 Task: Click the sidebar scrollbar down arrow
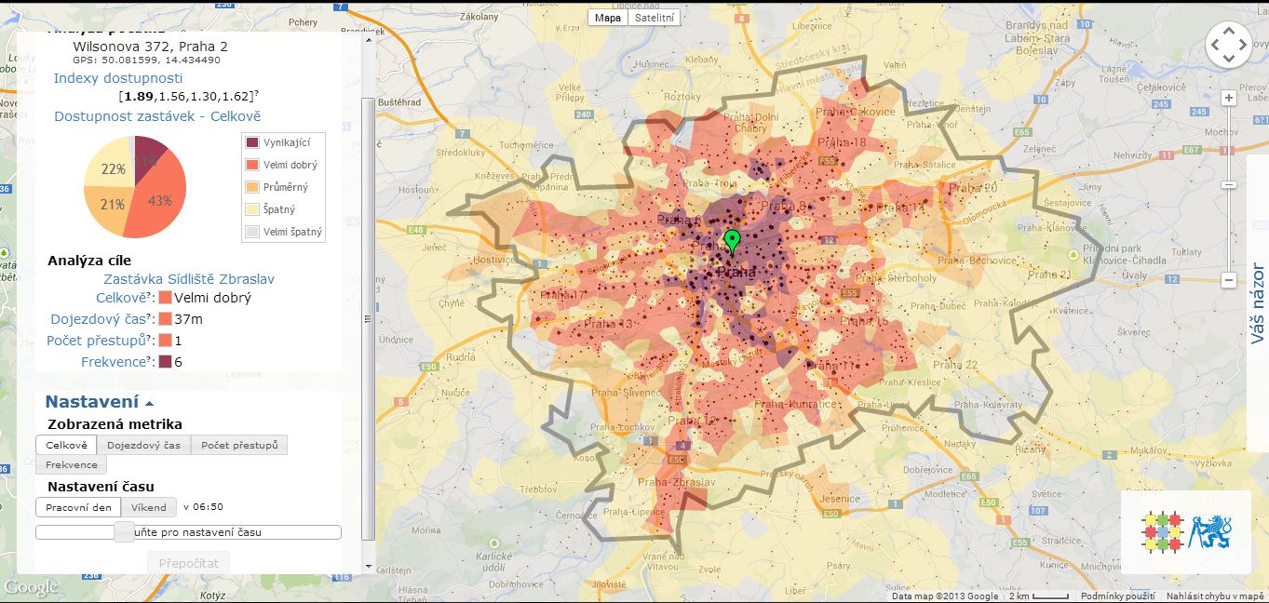[368, 566]
